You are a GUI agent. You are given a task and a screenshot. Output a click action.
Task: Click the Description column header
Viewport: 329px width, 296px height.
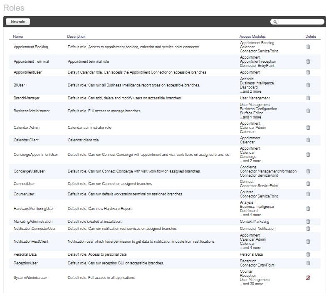pos(76,37)
